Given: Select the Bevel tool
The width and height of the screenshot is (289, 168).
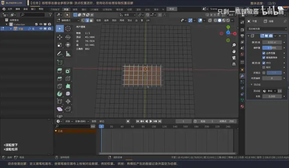Looking at the screenshot, I should (60, 78).
